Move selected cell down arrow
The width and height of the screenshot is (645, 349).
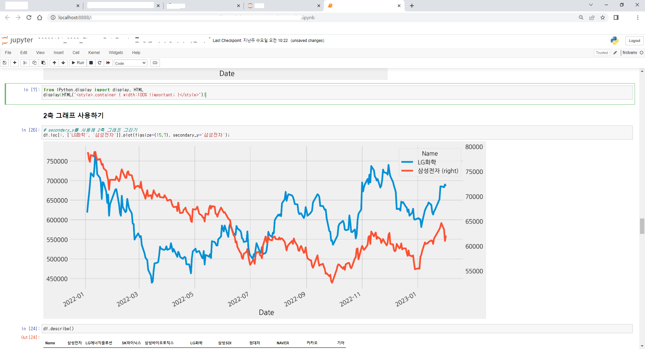point(63,63)
